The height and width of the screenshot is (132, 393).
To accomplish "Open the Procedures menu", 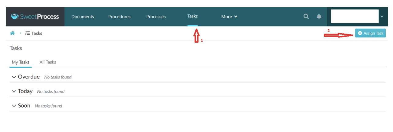I will 119,17.
